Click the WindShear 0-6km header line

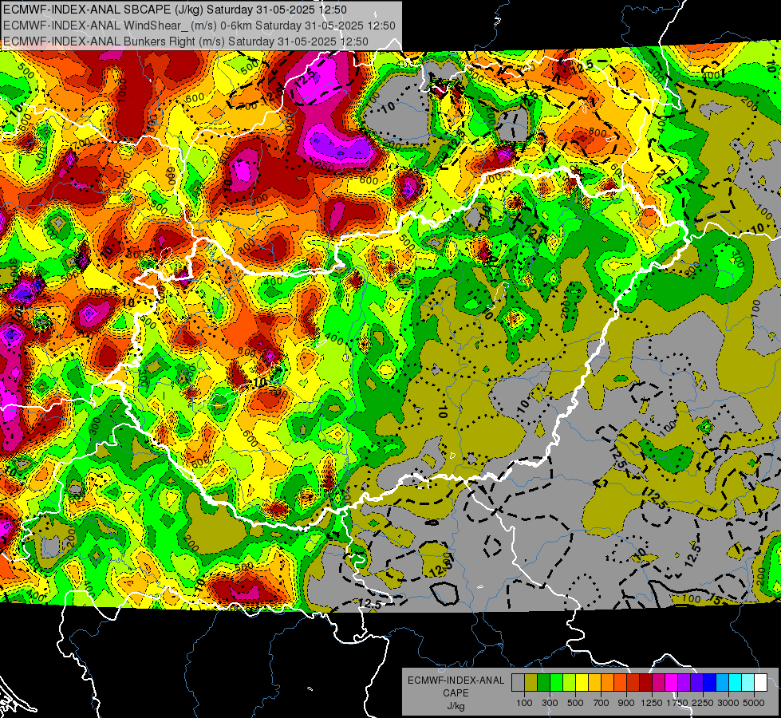(199, 26)
